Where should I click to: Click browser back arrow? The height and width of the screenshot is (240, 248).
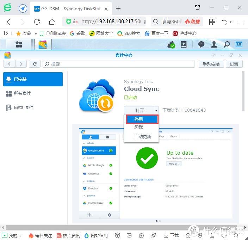coord(9,22)
